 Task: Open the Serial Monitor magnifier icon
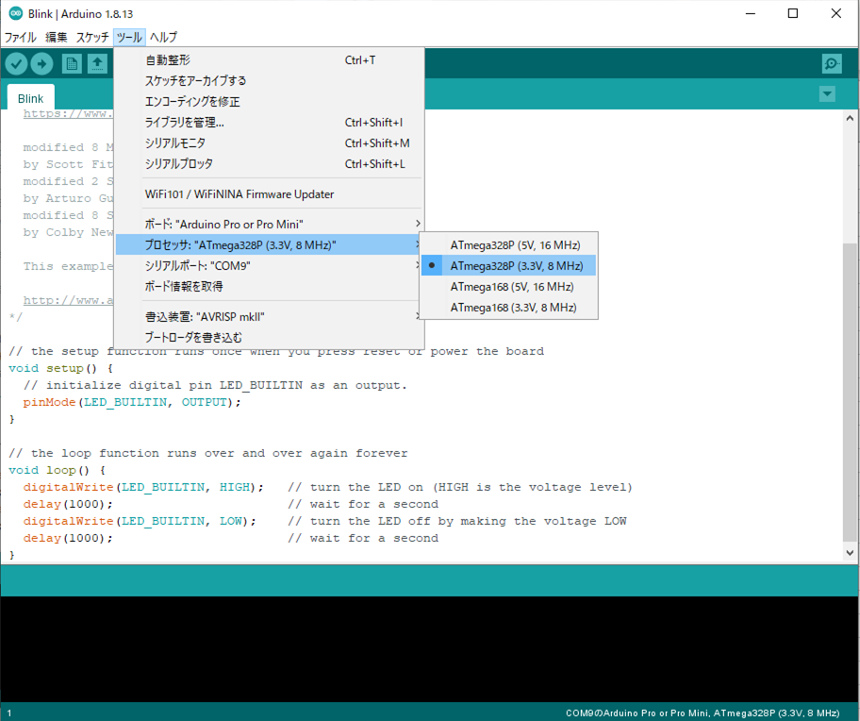coord(832,63)
